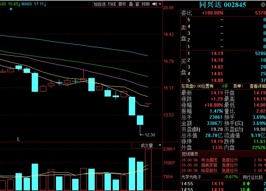Toggle 复权 price adjustment

pyautogui.click(x=122, y=4)
